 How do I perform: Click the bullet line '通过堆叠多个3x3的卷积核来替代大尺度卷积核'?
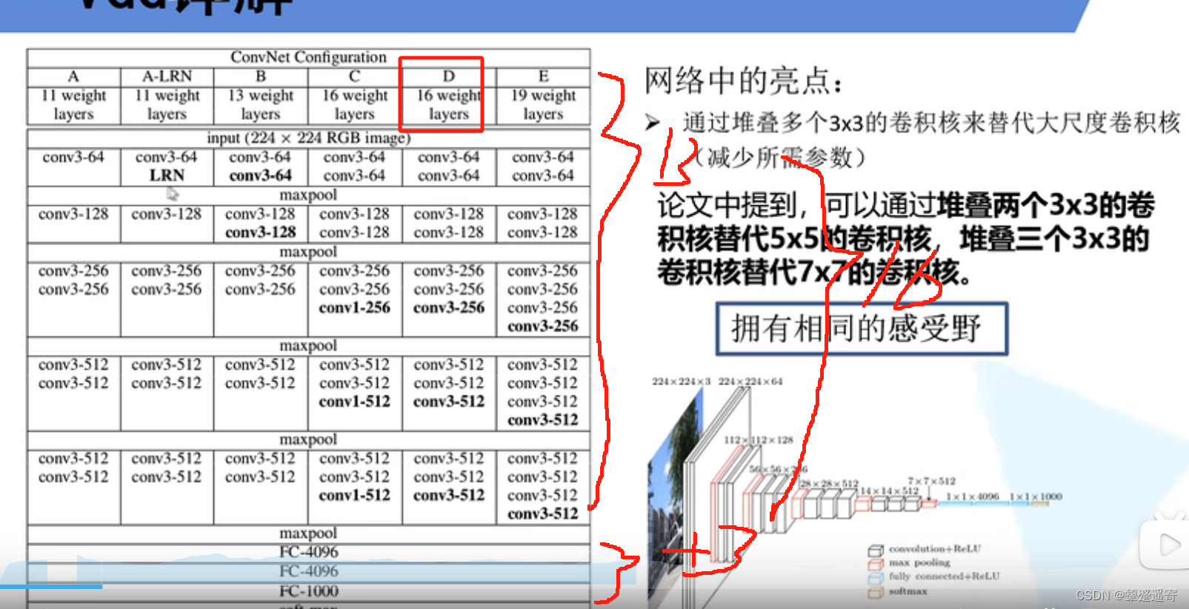931,122
